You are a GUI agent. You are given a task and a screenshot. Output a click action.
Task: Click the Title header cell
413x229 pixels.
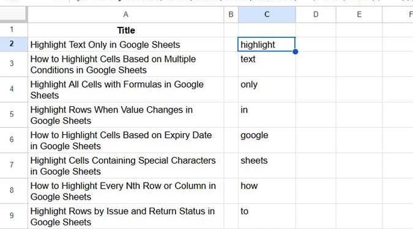pos(125,30)
